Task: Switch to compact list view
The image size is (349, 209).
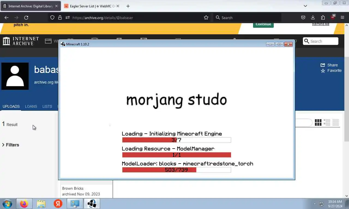Action: [336, 122]
